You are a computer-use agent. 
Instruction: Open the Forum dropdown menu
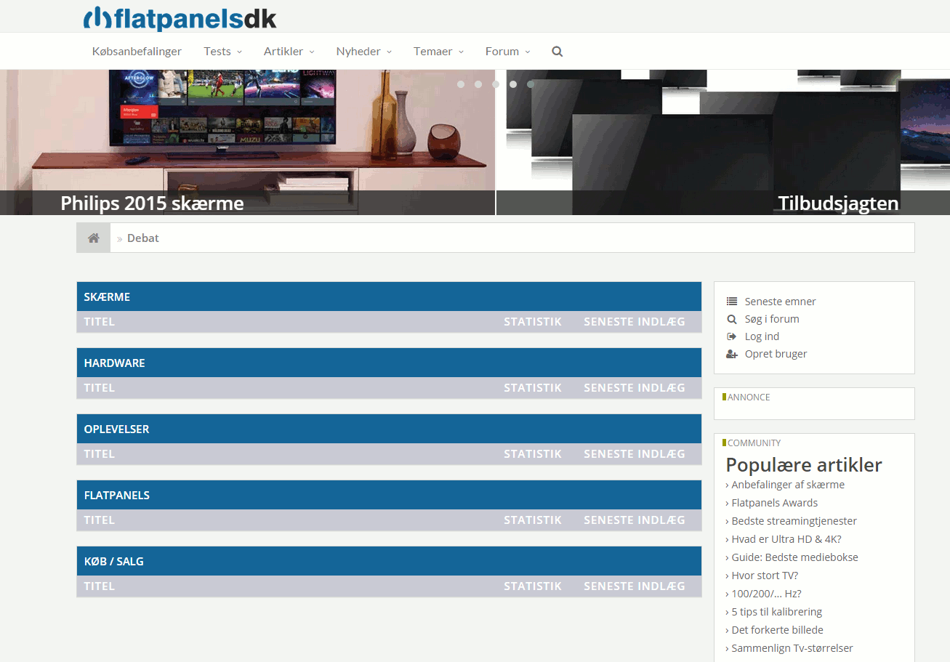(507, 52)
